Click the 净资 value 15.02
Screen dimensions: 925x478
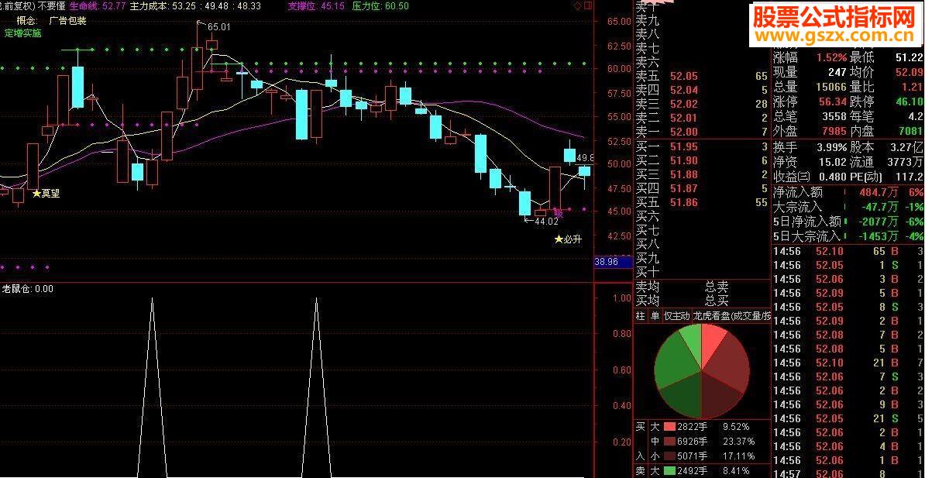832,162
